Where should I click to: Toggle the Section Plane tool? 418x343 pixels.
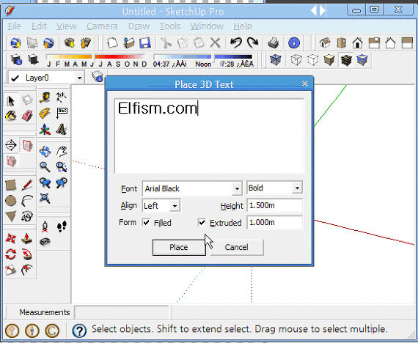click(11, 145)
